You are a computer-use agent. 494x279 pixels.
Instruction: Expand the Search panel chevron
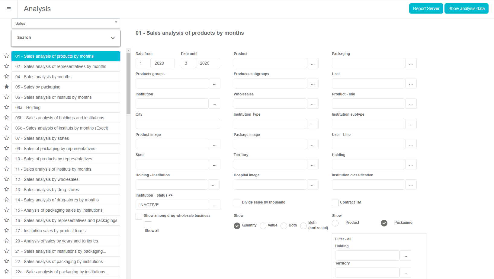[x=113, y=38]
